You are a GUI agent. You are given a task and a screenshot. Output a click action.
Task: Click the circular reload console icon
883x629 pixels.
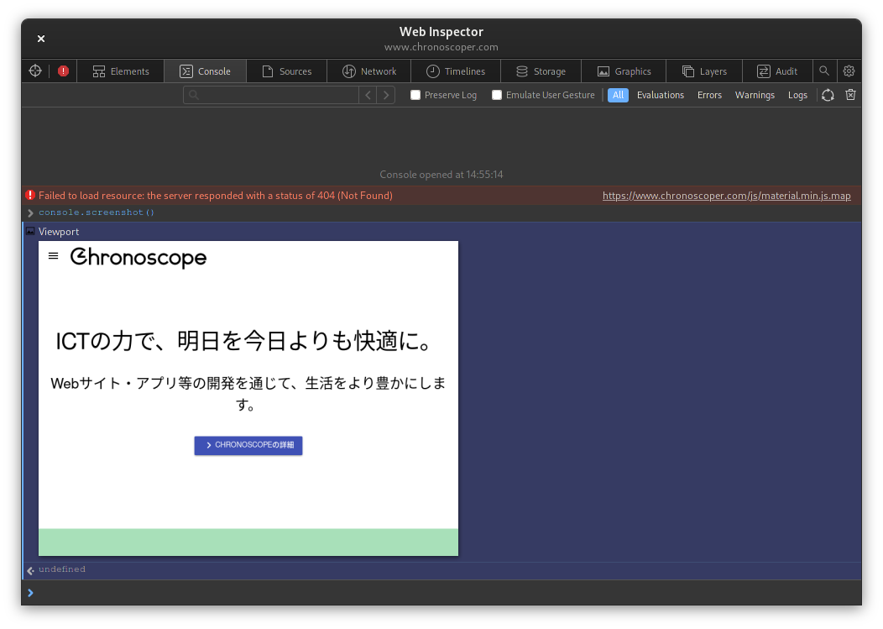(828, 95)
